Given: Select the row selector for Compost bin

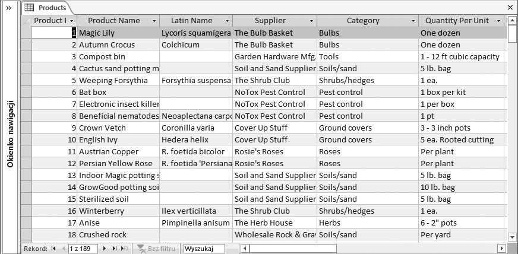Looking at the screenshot, I should coord(26,56).
